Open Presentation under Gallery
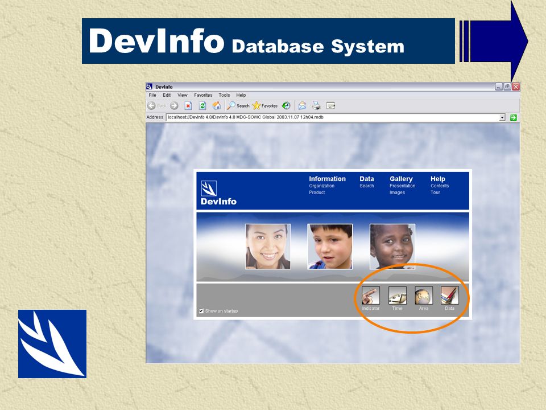This screenshot has width=546, height=410. click(403, 186)
